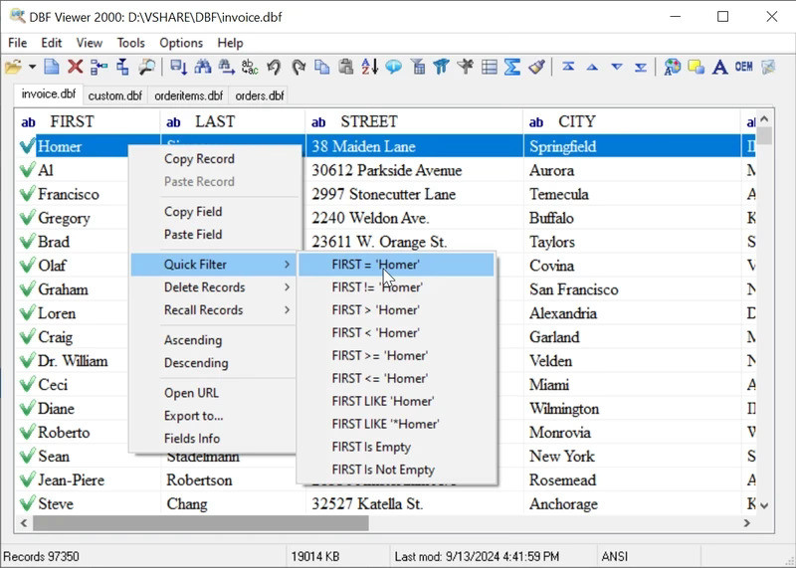Click the magnifier preview icon in toolbar
The width and height of the screenshot is (796, 568).
(x=147, y=67)
